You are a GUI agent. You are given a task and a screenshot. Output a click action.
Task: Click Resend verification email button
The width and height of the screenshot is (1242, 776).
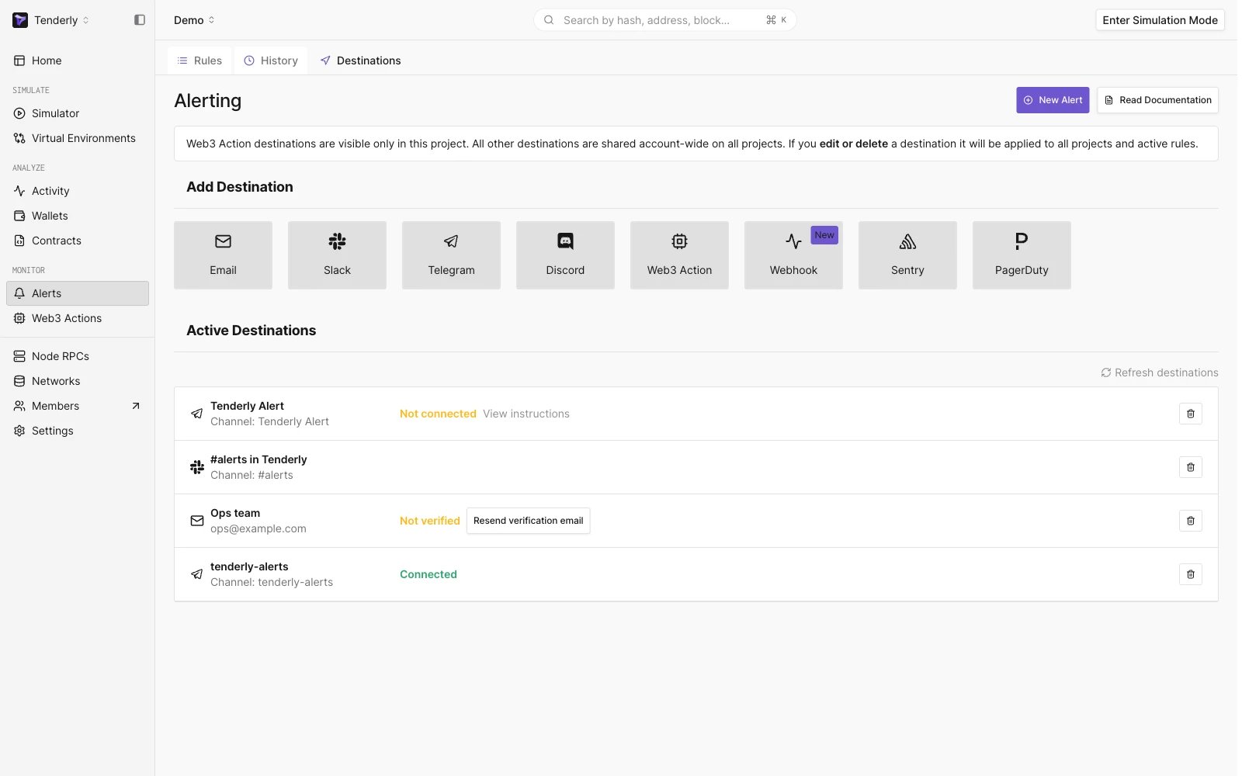(x=528, y=521)
